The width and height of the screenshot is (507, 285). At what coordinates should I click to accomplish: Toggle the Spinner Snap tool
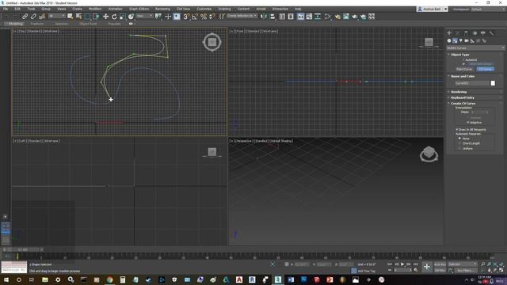[x=212, y=16]
